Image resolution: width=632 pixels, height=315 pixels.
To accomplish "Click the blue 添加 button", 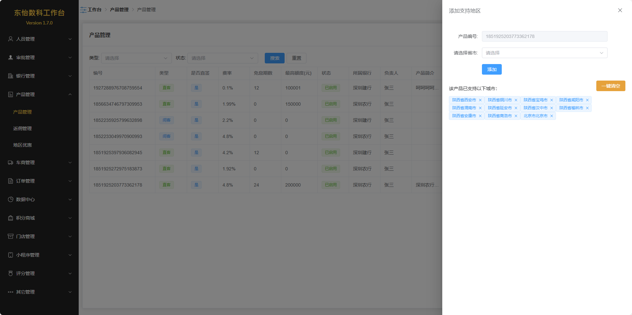I will 492,69.
